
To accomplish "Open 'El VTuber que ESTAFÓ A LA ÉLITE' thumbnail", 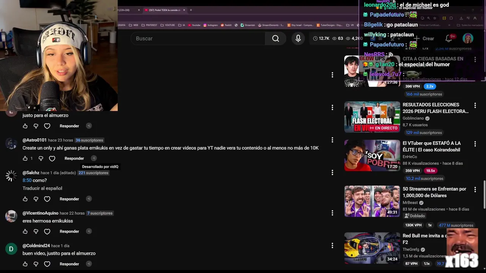I will pos(372,155).
